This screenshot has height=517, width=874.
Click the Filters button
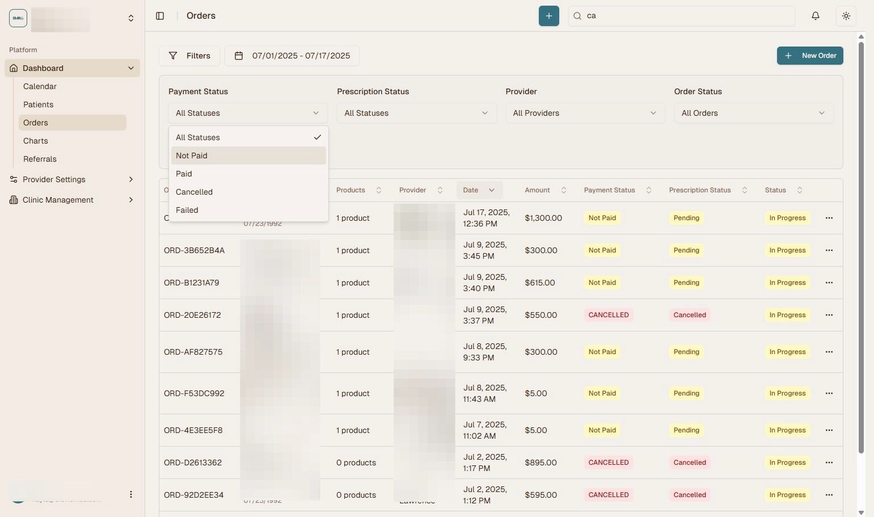point(189,56)
